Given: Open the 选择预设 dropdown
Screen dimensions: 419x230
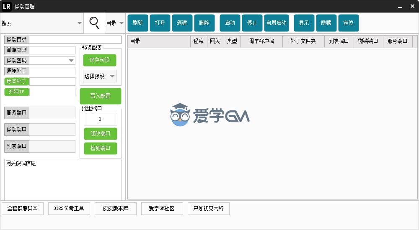Looking at the screenshot, I should (99, 76).
